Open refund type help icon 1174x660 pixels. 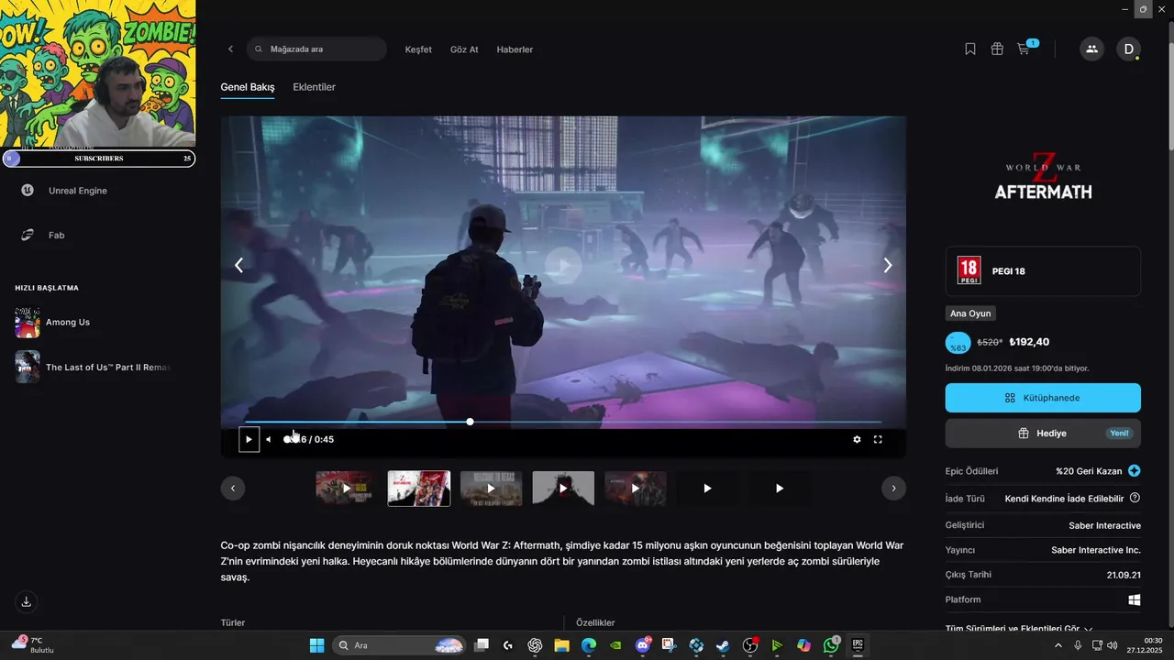point(1135,499)
